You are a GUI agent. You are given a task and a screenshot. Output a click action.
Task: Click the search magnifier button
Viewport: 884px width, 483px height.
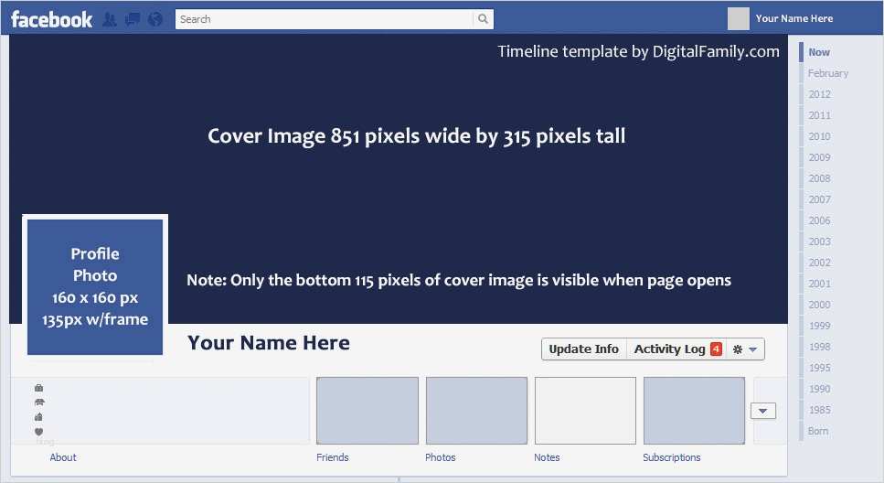(x=484, y=19)
